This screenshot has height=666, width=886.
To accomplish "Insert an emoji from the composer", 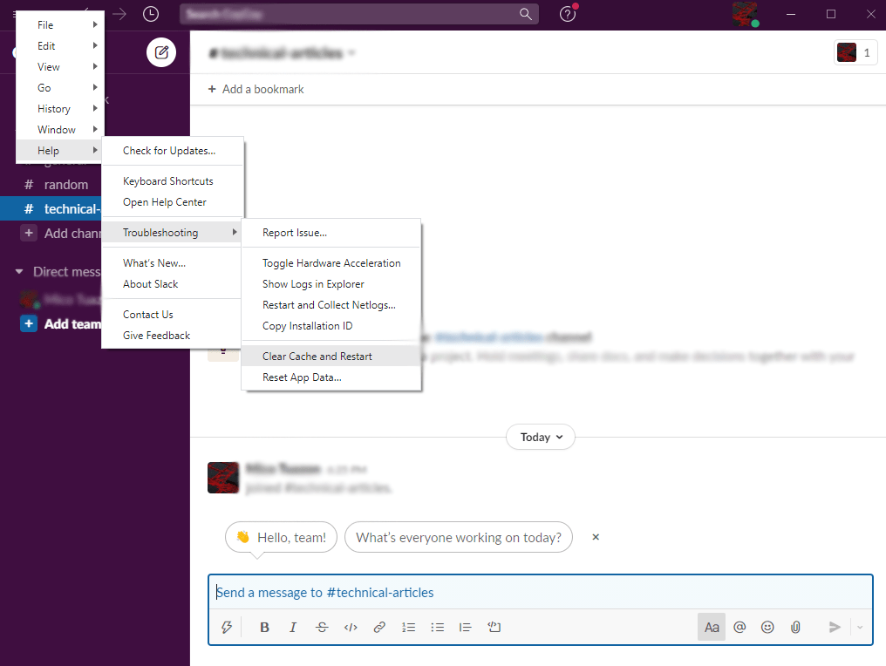I will tap(767, 627).
